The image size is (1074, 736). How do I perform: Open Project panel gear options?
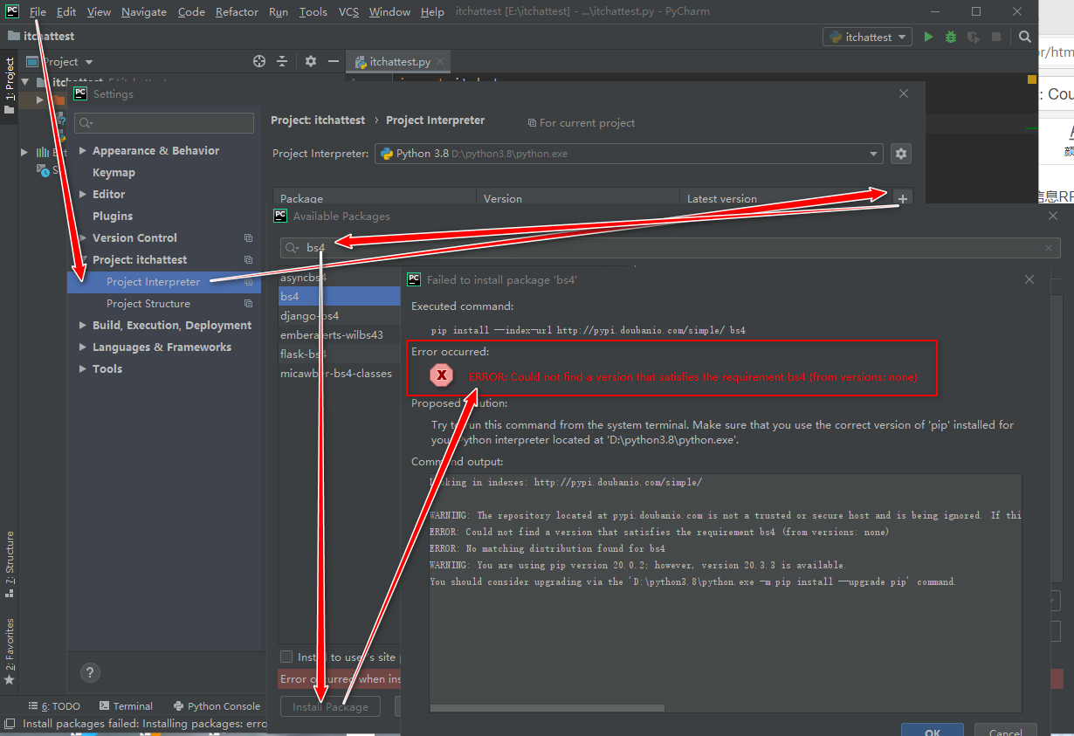(311, 61)
